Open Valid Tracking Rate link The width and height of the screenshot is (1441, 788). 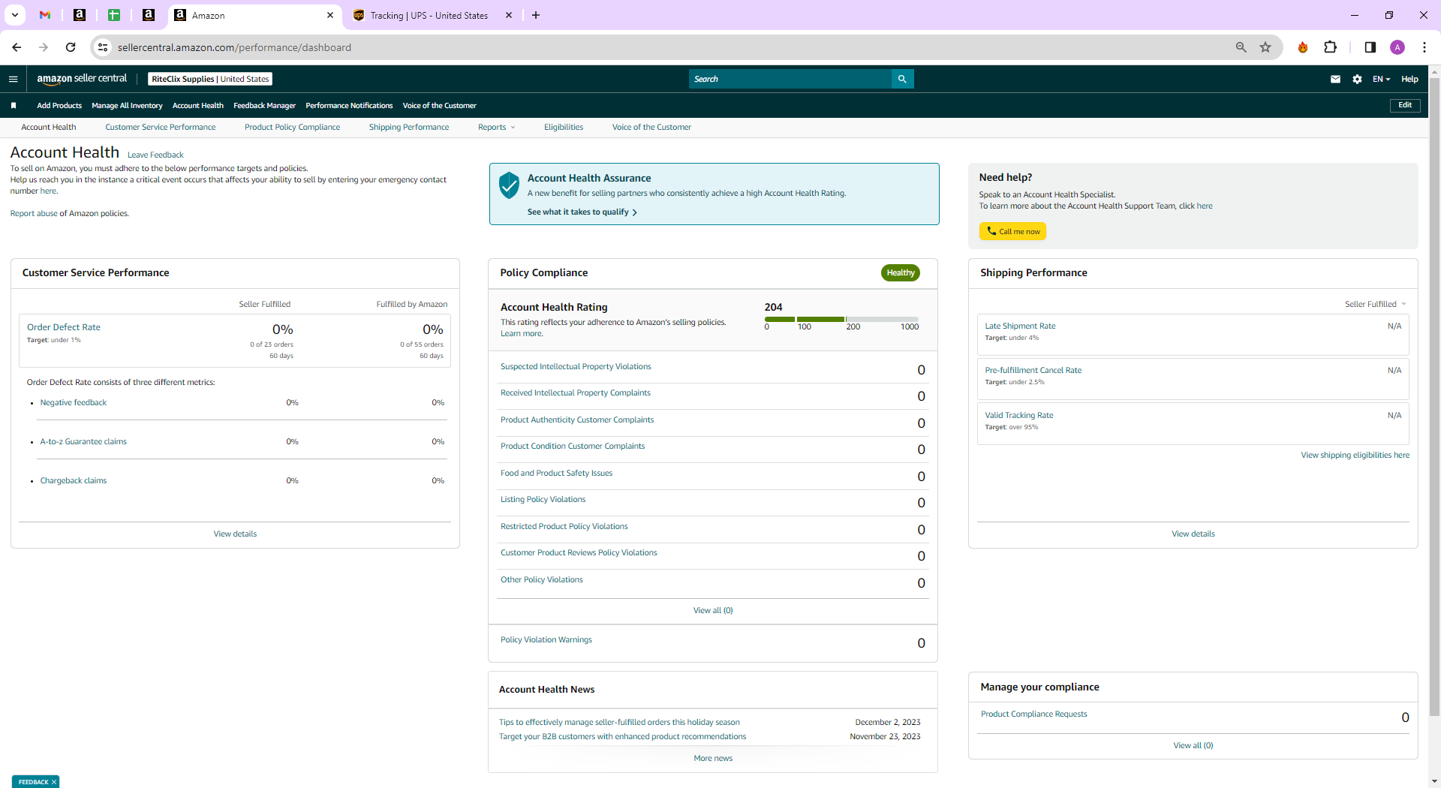coord(1018,415)
